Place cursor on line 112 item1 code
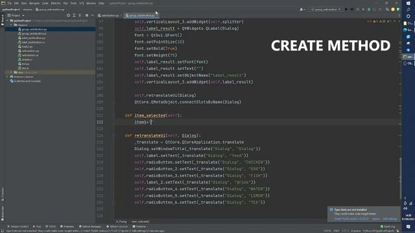 [144, 122]
